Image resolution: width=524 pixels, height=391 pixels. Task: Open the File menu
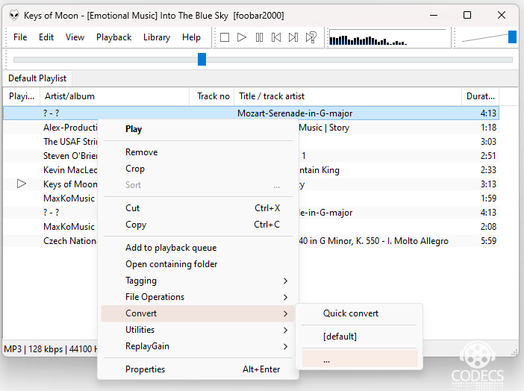click(20, 37)
